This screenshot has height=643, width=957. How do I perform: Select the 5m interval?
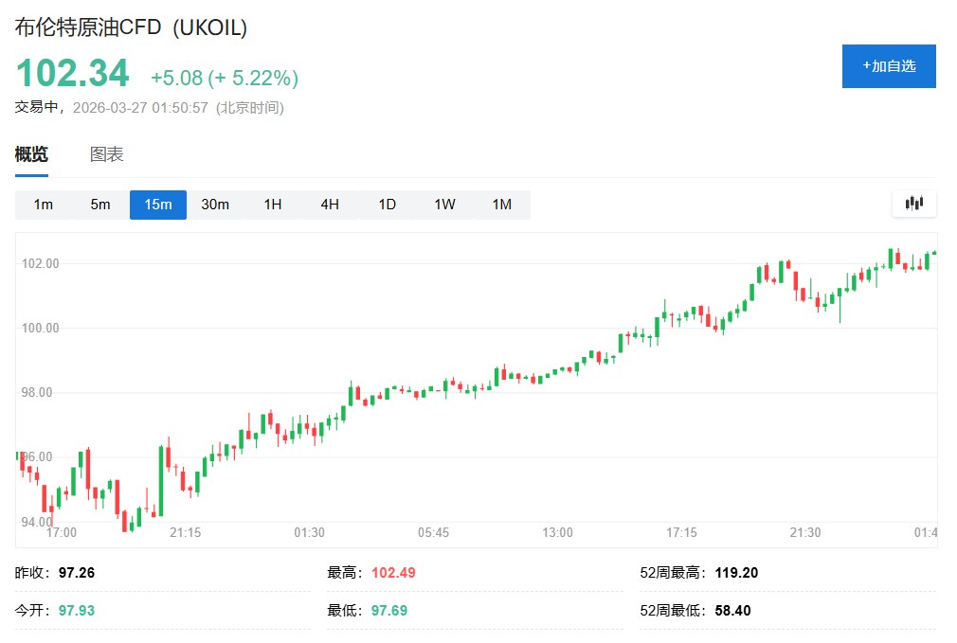pos(100,205)
